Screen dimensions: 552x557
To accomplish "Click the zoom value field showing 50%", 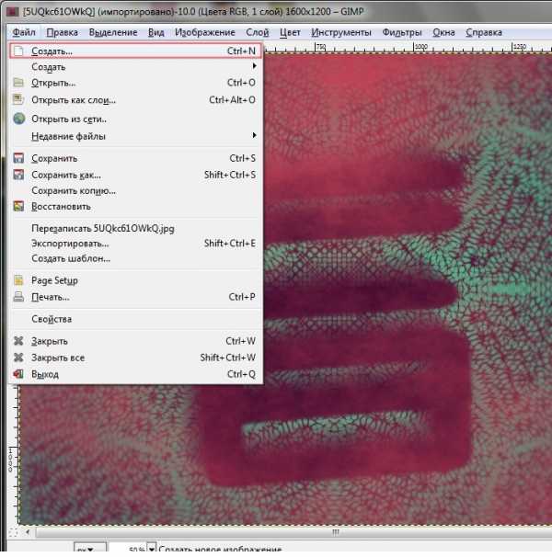I will (128, 549).
